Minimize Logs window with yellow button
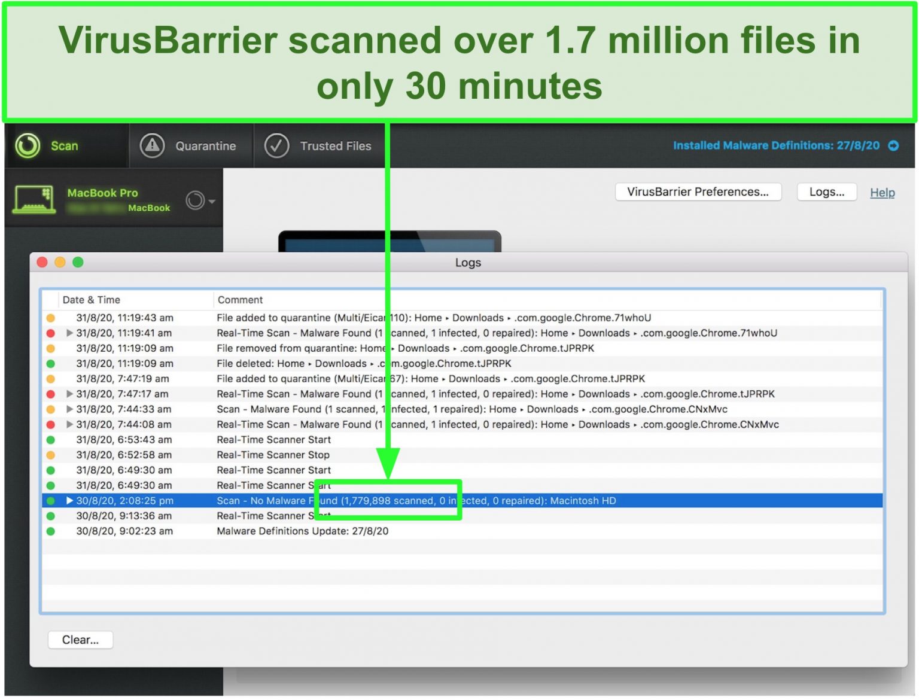The height and width of the screenshot is (700, 919). [x=60, y=262]
